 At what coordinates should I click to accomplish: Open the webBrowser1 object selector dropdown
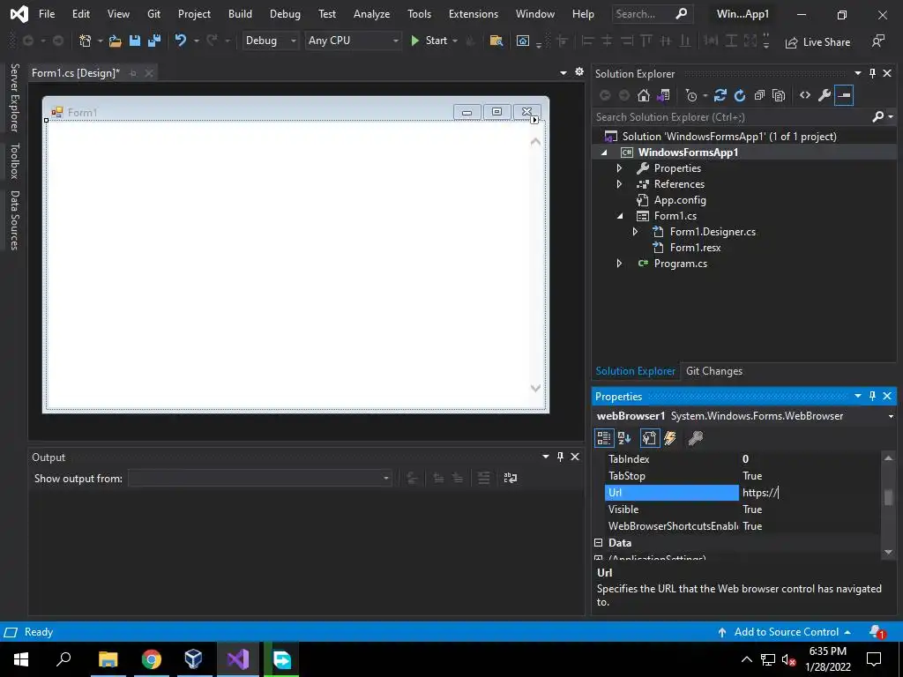[891, 416]
